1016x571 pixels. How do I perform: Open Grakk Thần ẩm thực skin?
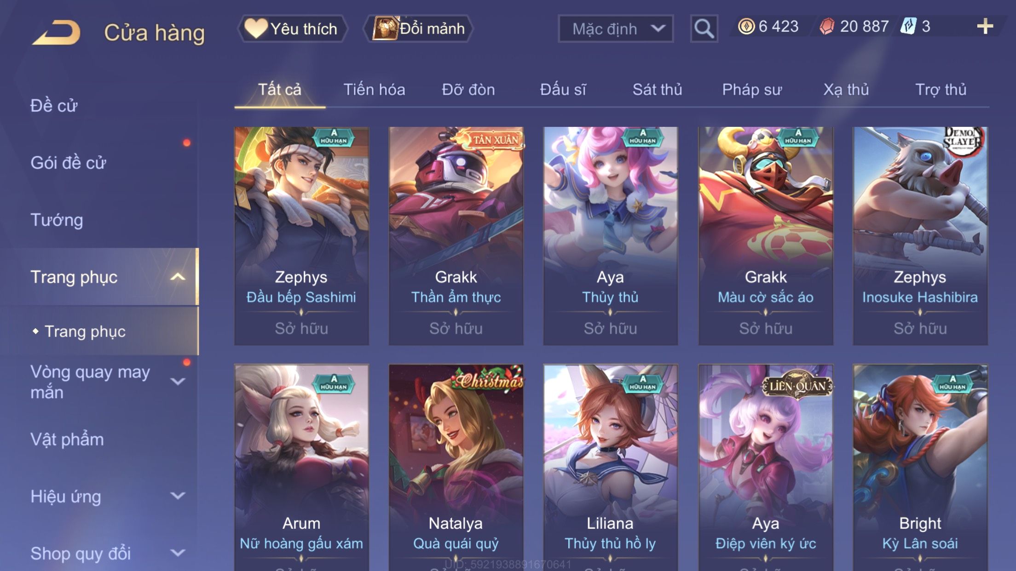(456, 236)
